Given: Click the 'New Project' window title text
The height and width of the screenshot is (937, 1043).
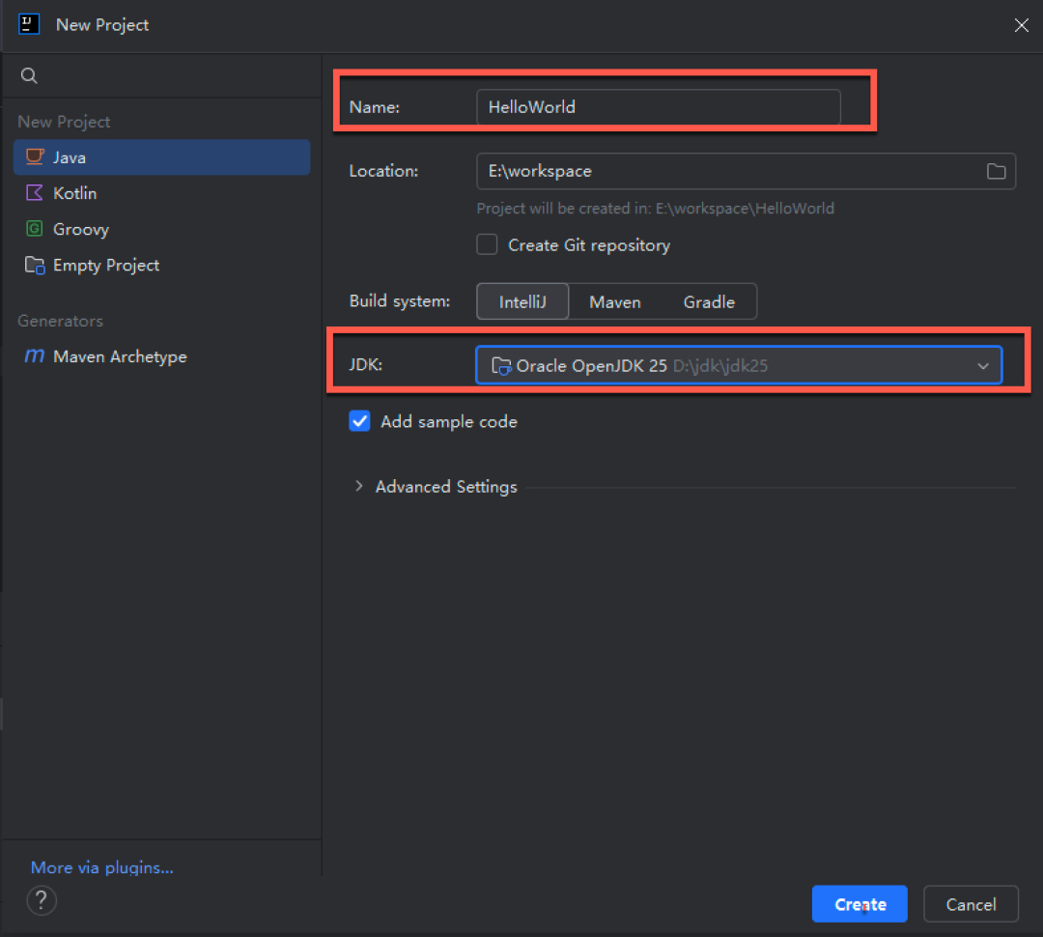Looking at the screenshot, I should click(102, 24).
